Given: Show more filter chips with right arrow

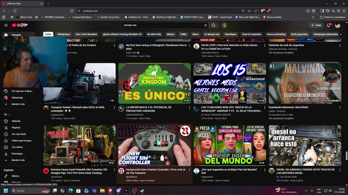Looking at the screenshot, I should [x=341, y=34].
